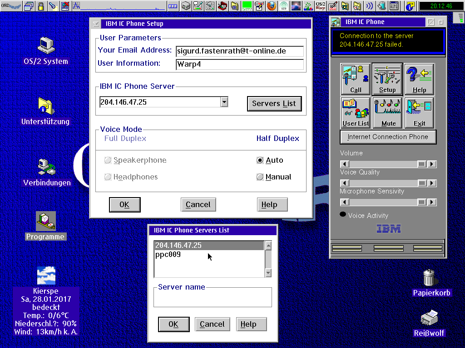
Task: Cancel the IBM IC Phone Setup dialog
Action: 198,204
